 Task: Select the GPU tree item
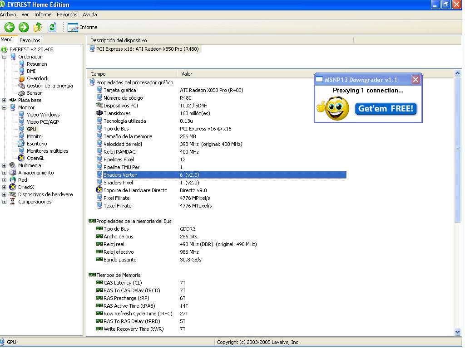pyautogui.click(x=31, y=129)
